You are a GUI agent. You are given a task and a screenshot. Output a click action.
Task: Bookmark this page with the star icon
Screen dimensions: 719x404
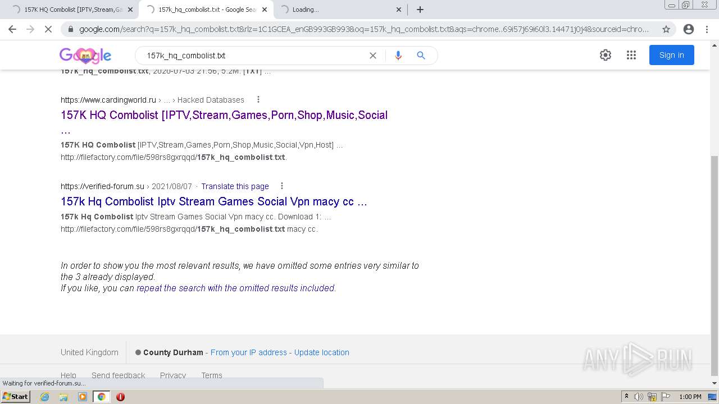tap(666, 29)
